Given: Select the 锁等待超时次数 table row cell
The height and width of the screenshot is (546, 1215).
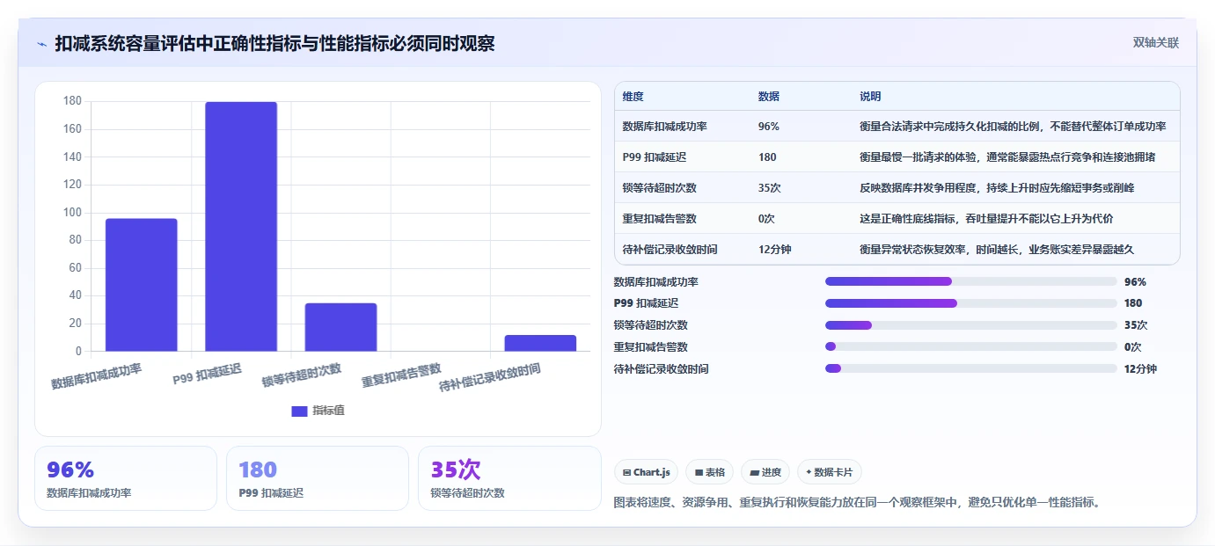Looking at the screenshot, I should [x=659, y=188].
